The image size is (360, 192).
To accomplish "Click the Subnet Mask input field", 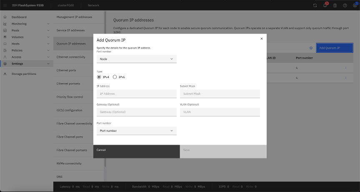I will (x=220, y=94).
